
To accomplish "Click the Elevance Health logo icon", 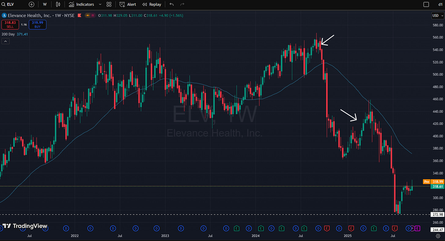I will coord(4,15).
